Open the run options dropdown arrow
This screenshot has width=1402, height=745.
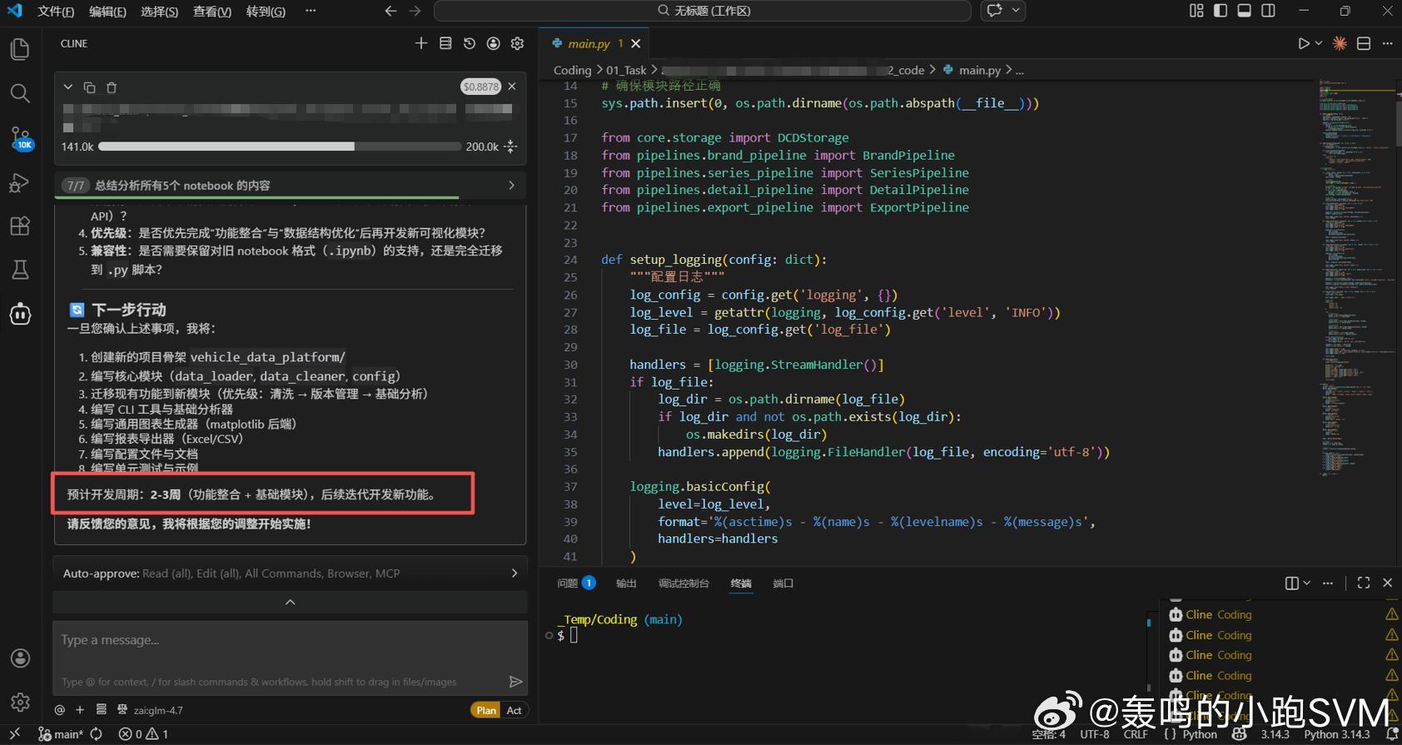[x=1319, y=43]
